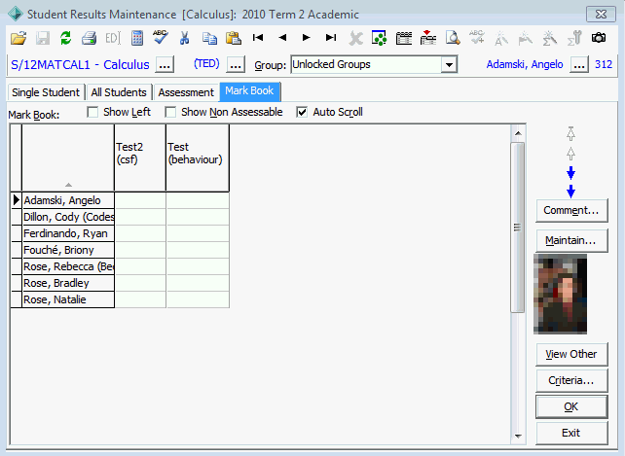625x456 pixels.
Task: Click the vertical scrollbar thumb
Action: 517,228
